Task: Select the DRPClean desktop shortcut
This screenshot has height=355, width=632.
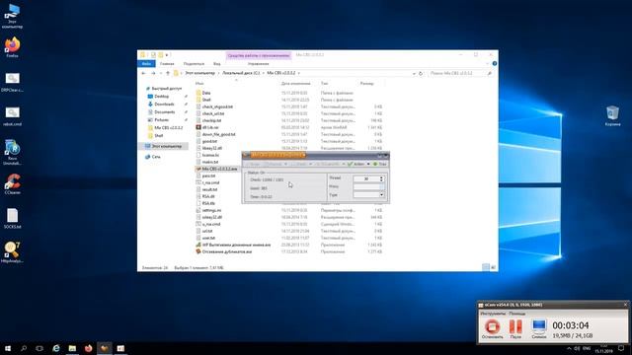Action: click(x=13, y=82)
